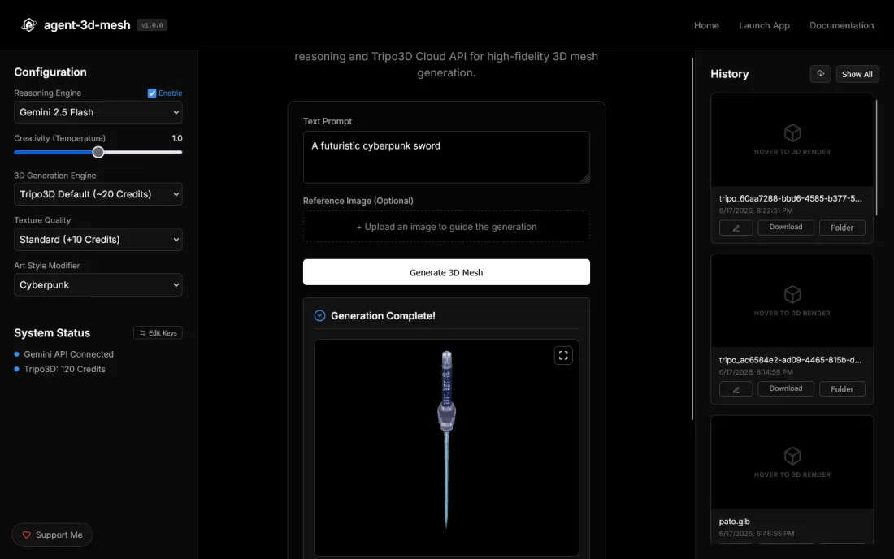Download the tripo_60aa7288 mesh
Screen dimensions: 894x559
pos(786,227)
